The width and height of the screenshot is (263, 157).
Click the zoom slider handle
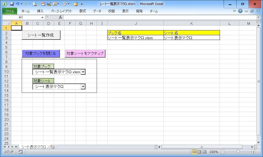[x=238, y=152]
